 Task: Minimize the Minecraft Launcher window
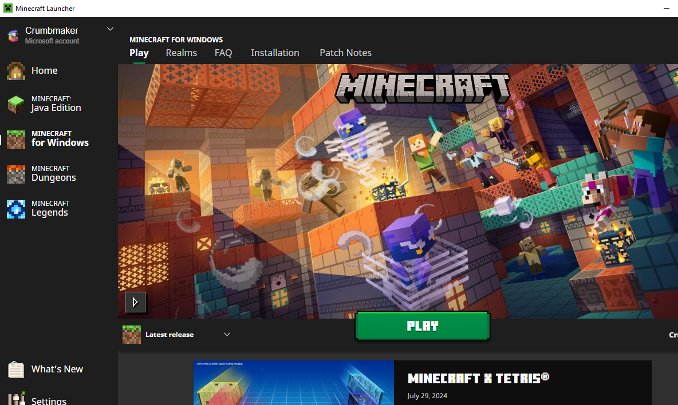click(667, 8)
